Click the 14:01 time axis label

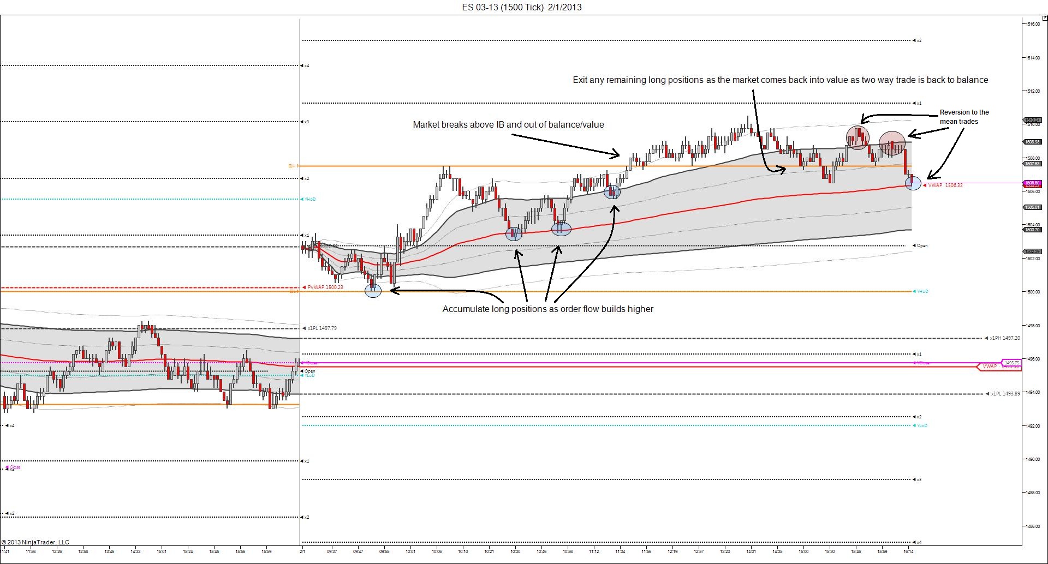[x=751, y=551]
